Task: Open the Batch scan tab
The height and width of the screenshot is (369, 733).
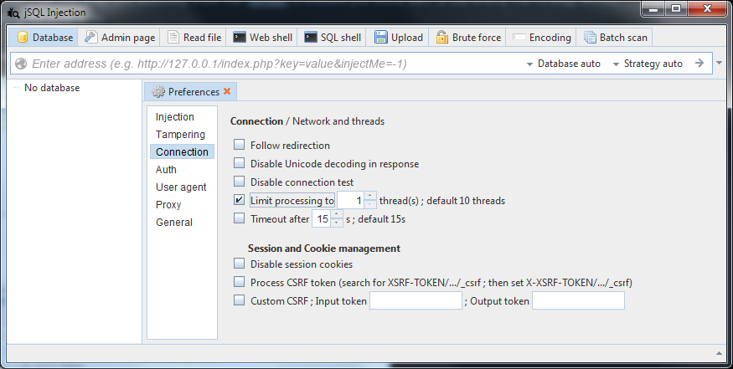Action: (615, 38)
